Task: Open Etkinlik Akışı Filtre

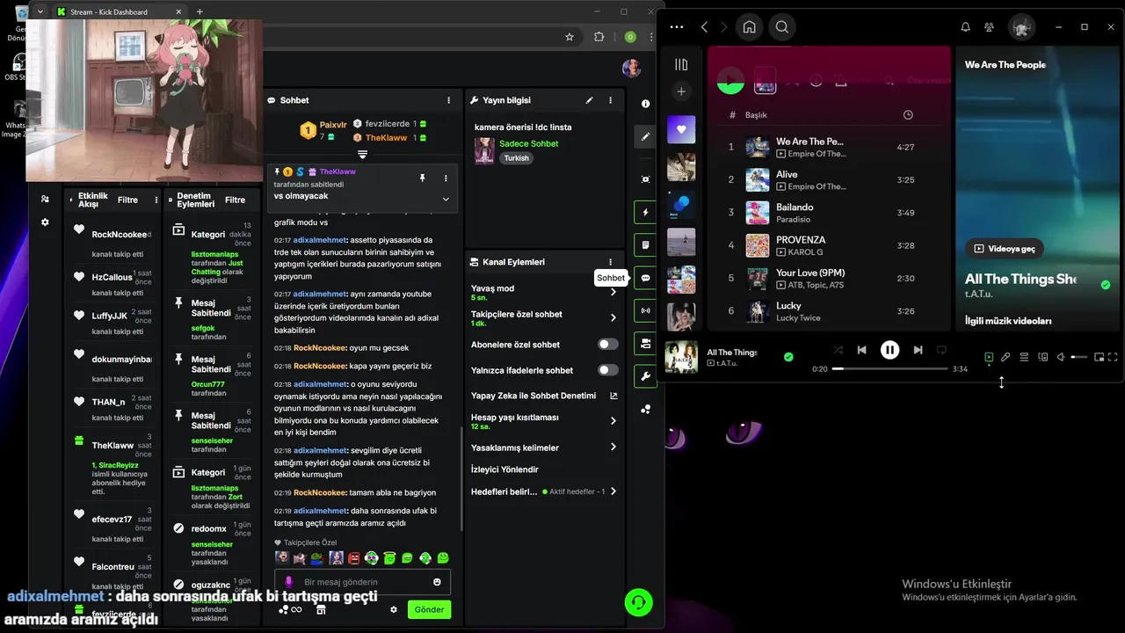Action: (x=127, y=200)
